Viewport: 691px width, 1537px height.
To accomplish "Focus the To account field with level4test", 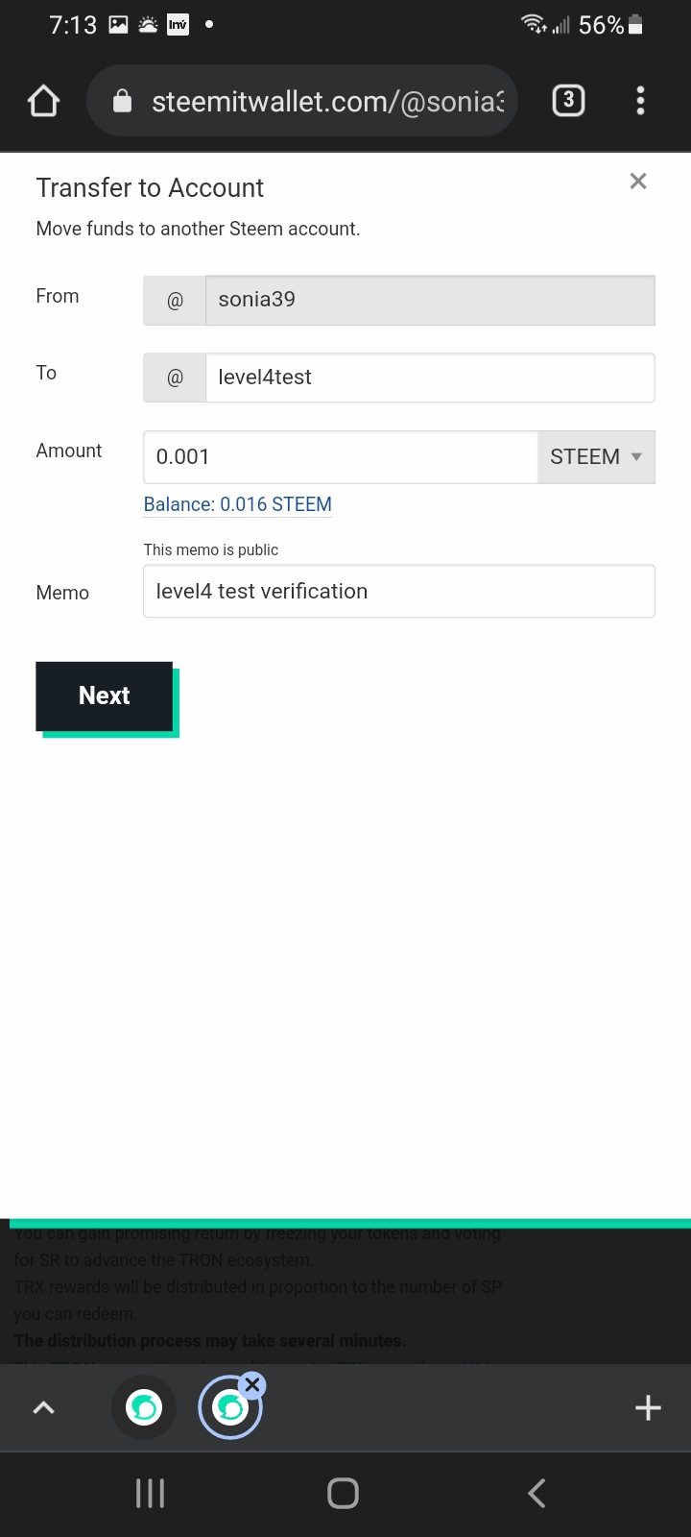I will [430, 378].
